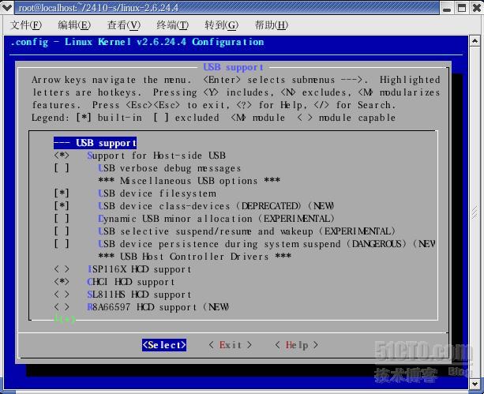Click Miscellaneous USB options section text
This screenshot has height=394, width=484.
[189, 181]
